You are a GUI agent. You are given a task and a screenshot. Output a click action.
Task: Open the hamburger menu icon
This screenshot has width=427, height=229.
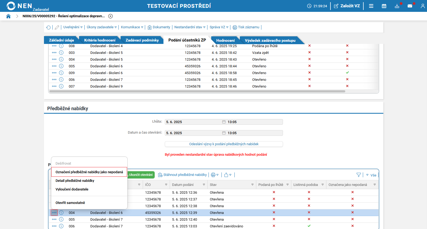[x=371, y=6]
